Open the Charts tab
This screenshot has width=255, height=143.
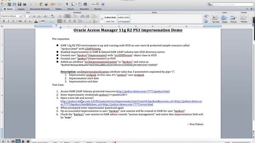click(x=71, y=9)
